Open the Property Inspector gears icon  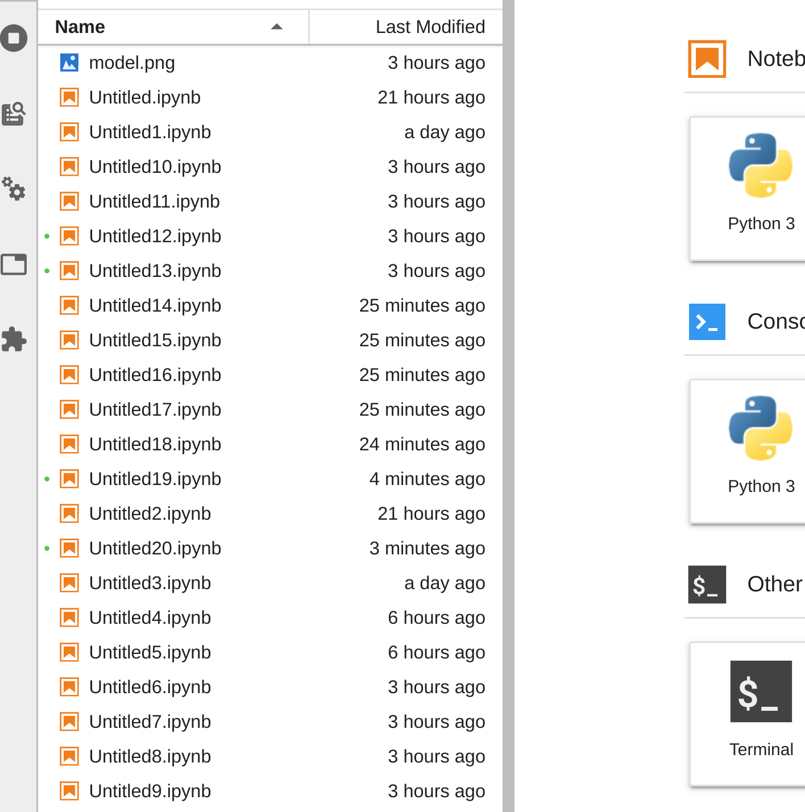(x=14, y=190)
